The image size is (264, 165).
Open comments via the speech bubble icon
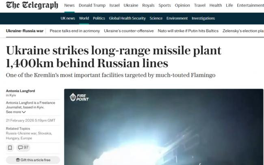[20, 148]
